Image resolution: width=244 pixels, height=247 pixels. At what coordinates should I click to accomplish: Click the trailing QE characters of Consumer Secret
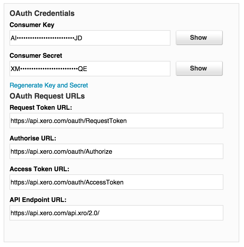pyautogui.click(x=83, y=69)
